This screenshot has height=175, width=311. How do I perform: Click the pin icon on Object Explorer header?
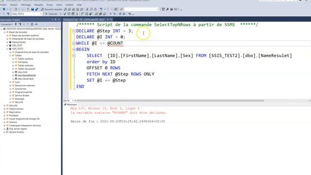[55, 19]
